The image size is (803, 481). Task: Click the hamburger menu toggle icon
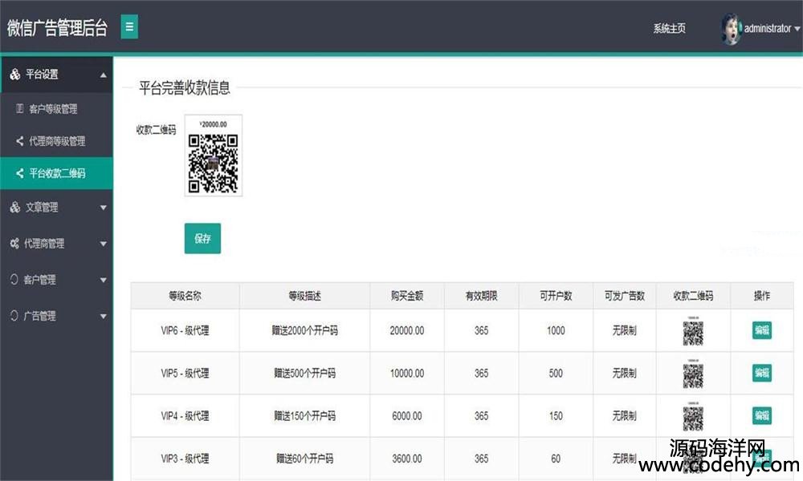(x=129, y=27)
